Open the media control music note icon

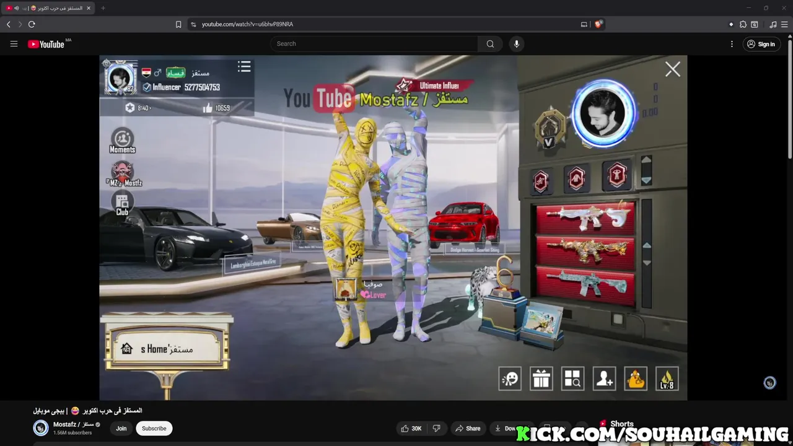tap(773, 24)
